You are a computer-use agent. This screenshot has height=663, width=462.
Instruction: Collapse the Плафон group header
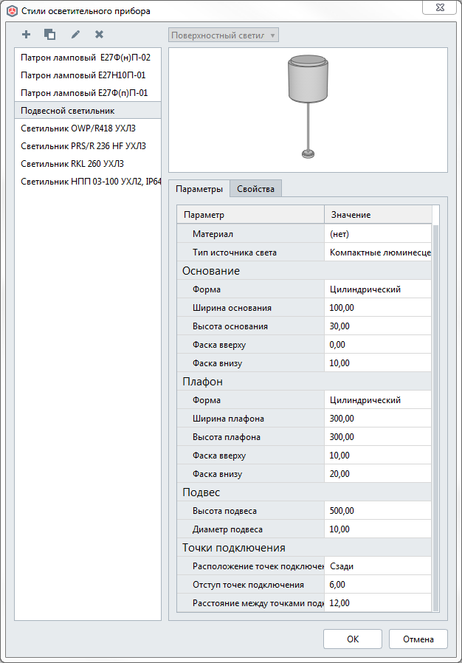pyautogui.click(x=304, y=382)
